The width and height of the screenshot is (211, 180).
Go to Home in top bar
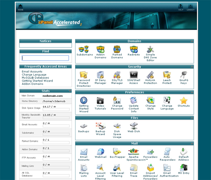click(20, 8)
